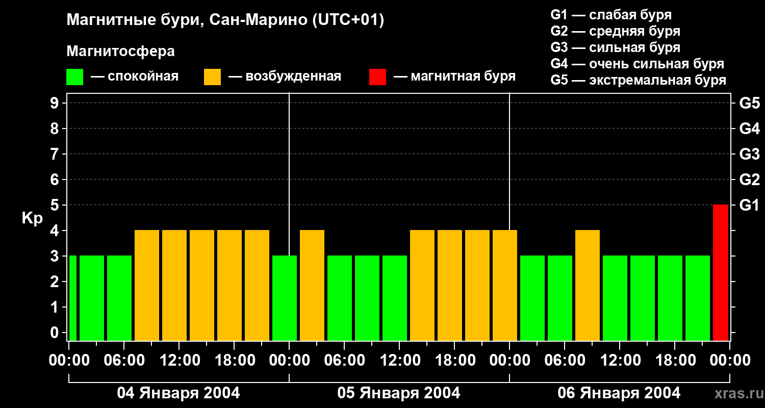Click the '8' value on Kp axis
765x408 pixels.
(x=56, y=129)
